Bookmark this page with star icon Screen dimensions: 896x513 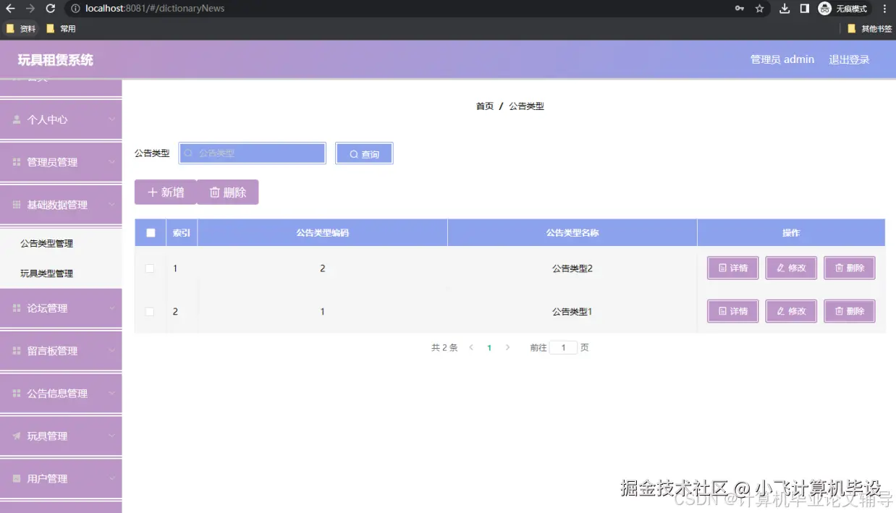point(759,9)
